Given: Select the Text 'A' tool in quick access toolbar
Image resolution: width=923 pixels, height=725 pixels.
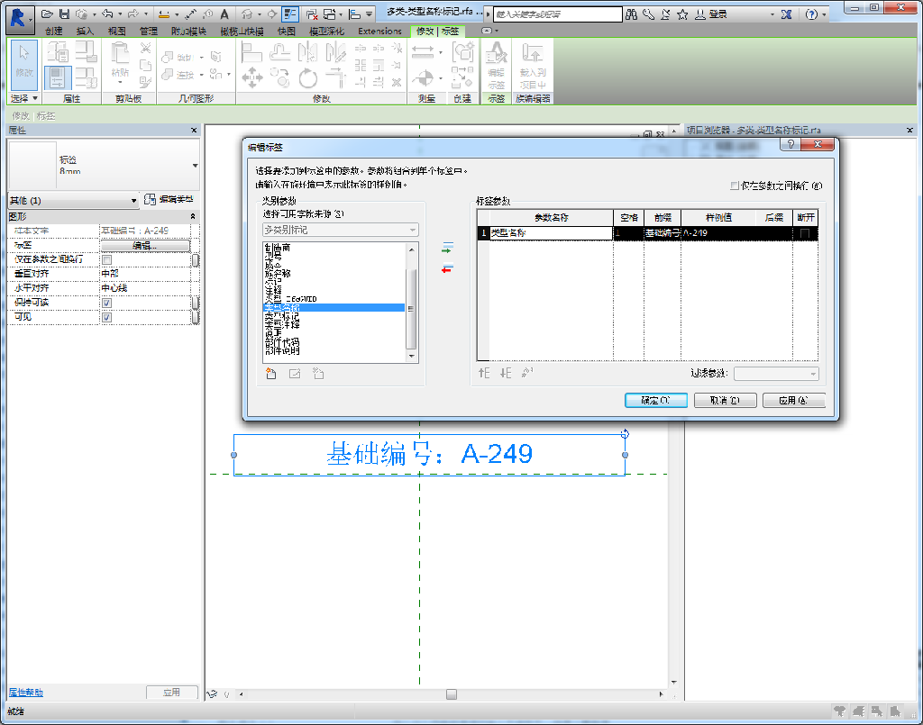Looking at the screenshot, I should coord(224,14).
